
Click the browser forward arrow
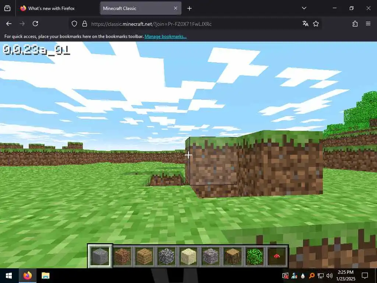(22, 24)
